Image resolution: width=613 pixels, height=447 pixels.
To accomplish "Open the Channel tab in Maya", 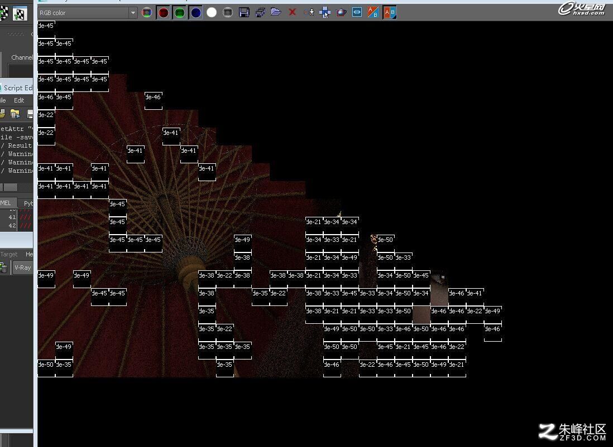I will pos(22,57).
